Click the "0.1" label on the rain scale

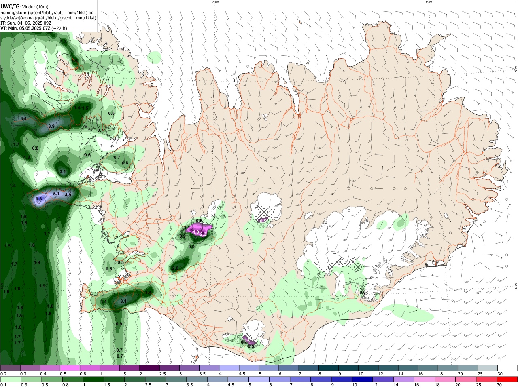[3, 385]
